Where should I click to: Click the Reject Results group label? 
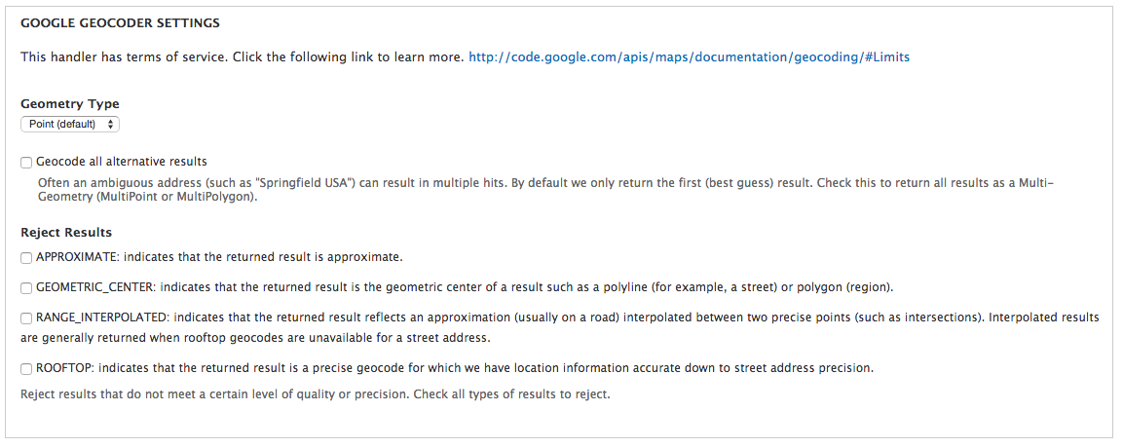(66, 233)
